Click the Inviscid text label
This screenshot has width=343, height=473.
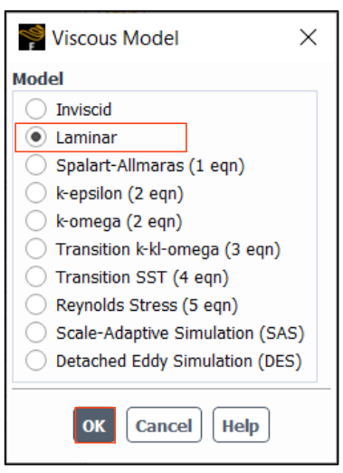point(84,110)
